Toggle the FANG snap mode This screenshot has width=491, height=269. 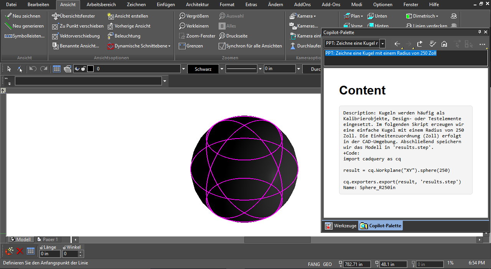(314, 264)
